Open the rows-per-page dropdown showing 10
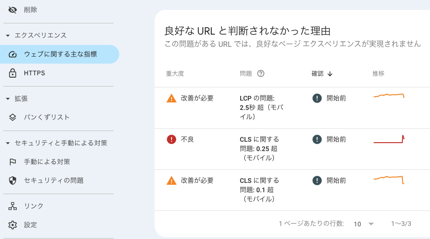This screenshot has width=430, height=239. click(x=364, y=224)
